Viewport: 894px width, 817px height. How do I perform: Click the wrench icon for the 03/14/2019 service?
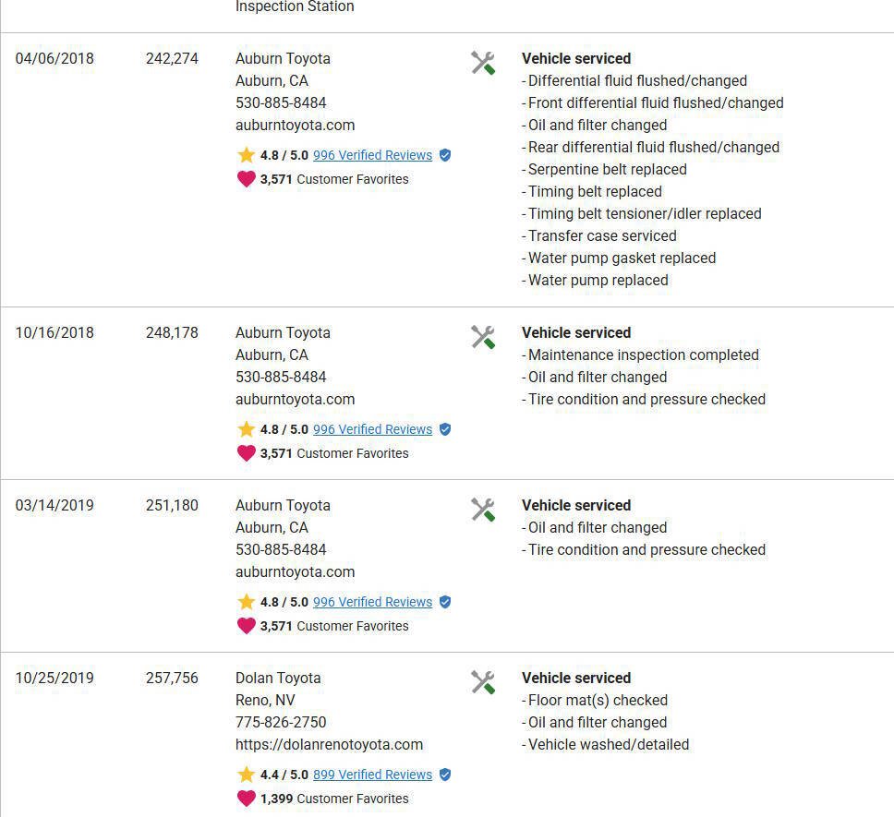click(x=483, y=510)
